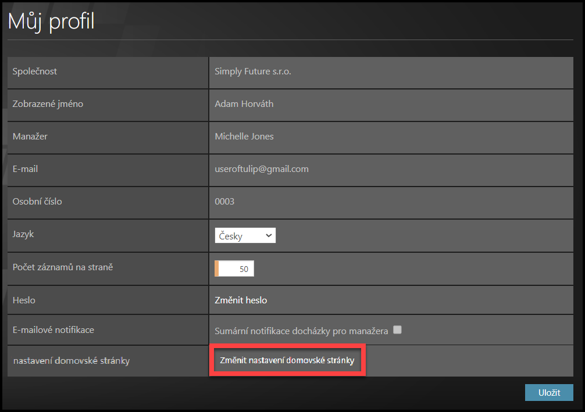Select the Zobrazené jméno row label
The width and height of the screenshot is (585, 412).
click(48, 104)
